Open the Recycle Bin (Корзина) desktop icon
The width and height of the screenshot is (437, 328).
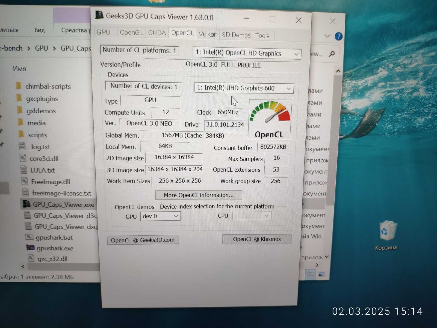click(x=386, y=235)
